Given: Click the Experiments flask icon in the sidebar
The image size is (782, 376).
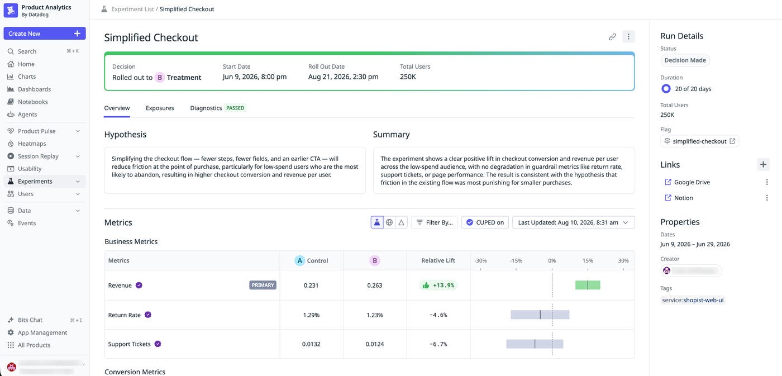Looking at the screenshot, I should 11,182.
